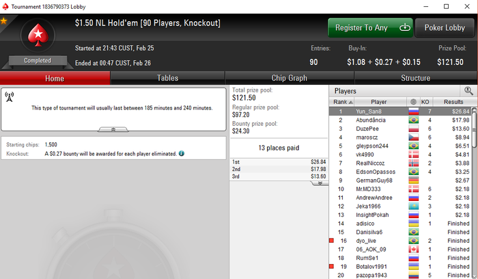Click the PokerStars red spade logo
The width and height of the screenshot is (478, 279).
38,35
